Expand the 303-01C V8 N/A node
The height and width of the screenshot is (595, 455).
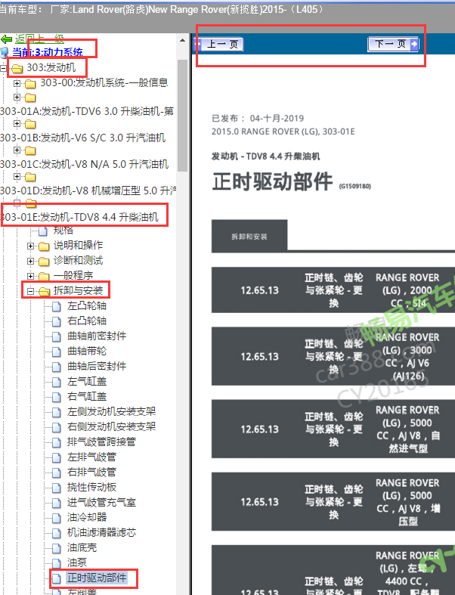click(17, 150)
